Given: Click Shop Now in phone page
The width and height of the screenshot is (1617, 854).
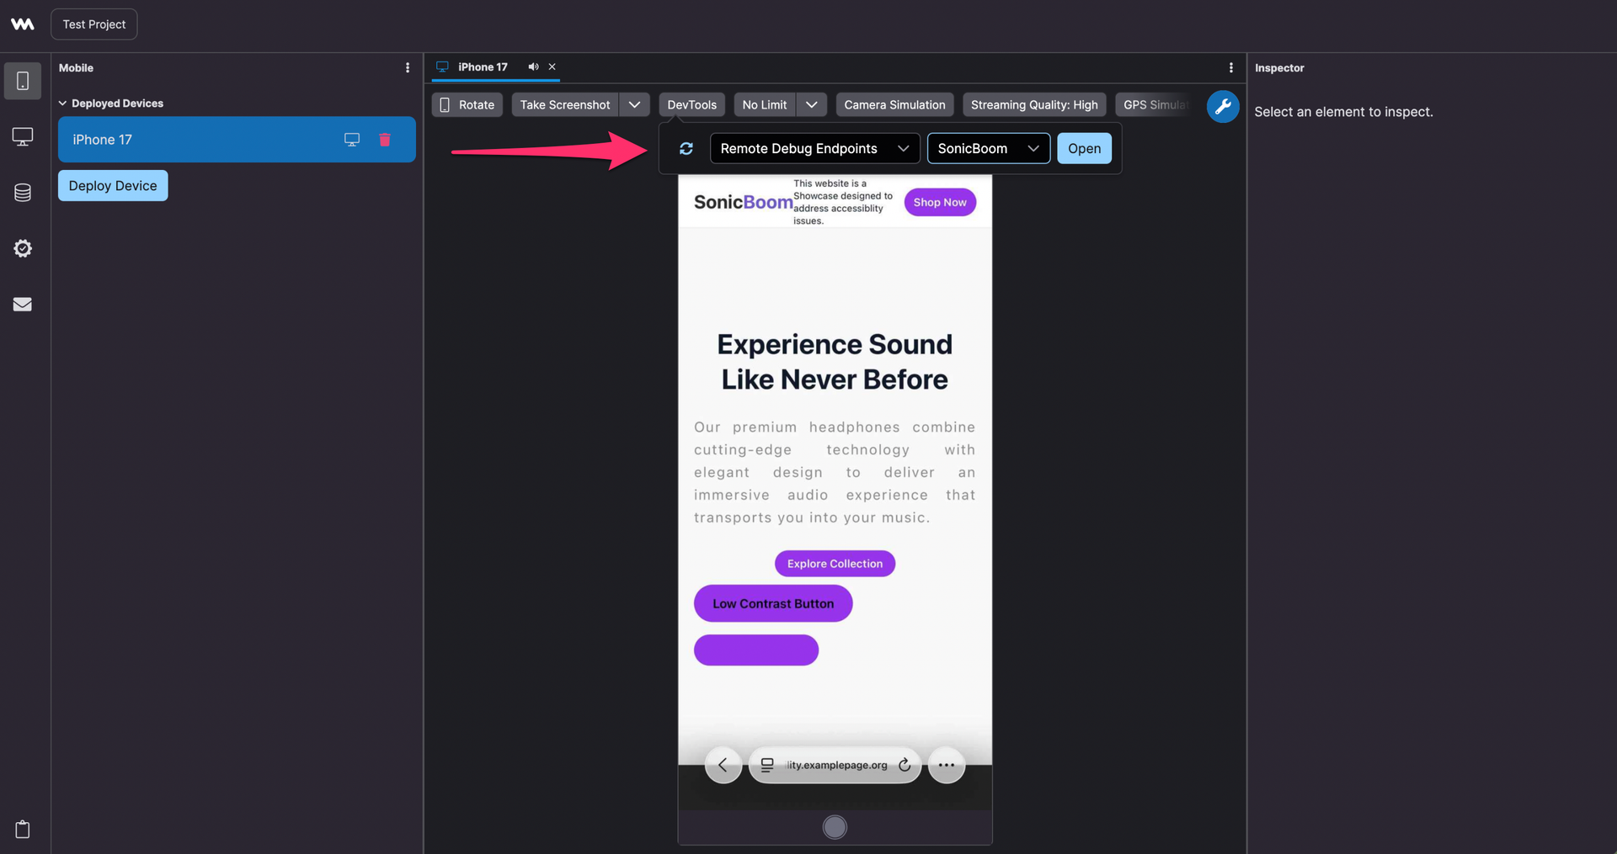Looking at the screenshot, I should [940, 202].
